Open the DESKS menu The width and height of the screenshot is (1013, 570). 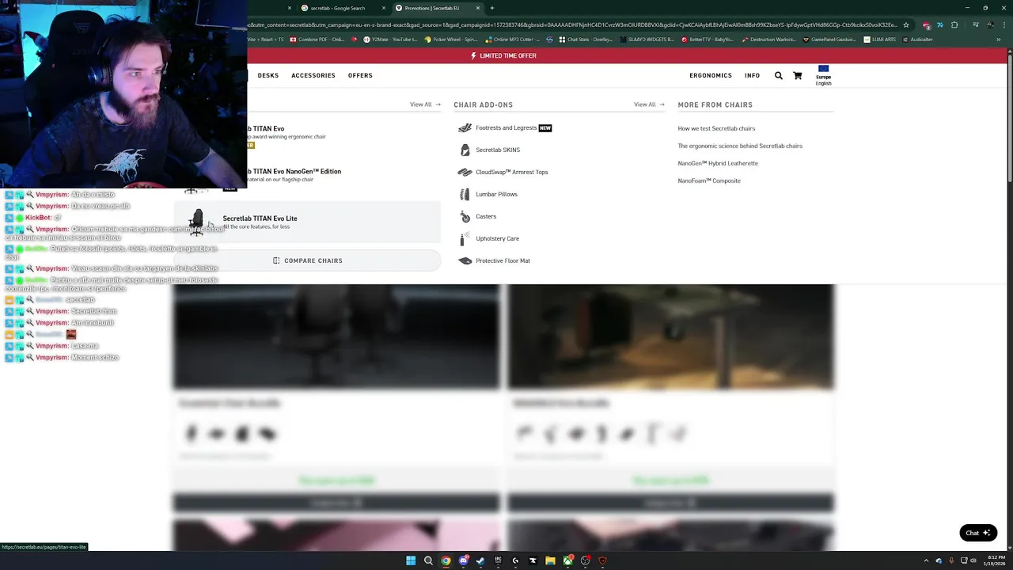(268, 75)
